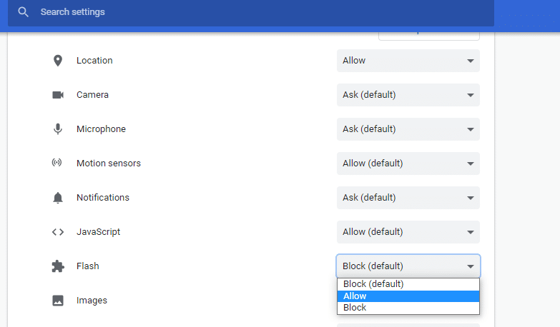
Task: Pick the plain Block option for Flash
Action: click(408, 308)
